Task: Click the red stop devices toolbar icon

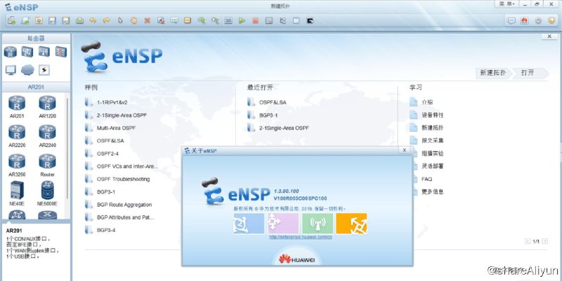Action: coord(255,20)
